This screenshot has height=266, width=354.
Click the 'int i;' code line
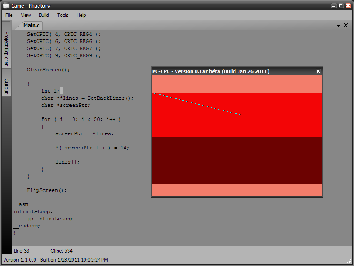point(50,91)
